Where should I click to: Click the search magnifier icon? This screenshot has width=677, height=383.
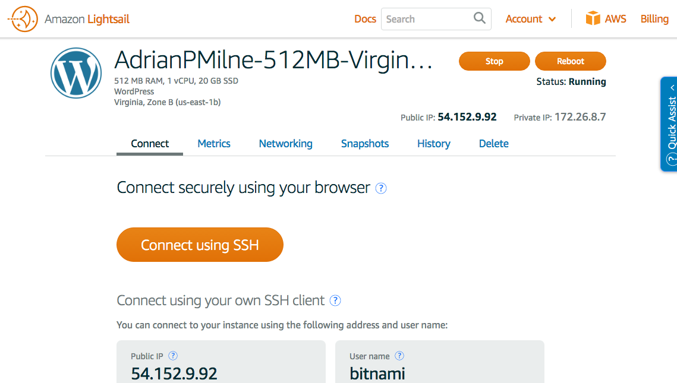(479, 18)
